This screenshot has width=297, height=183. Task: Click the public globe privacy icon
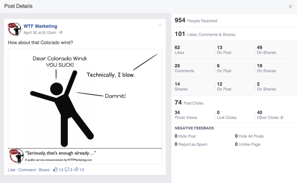click(61, 32)
